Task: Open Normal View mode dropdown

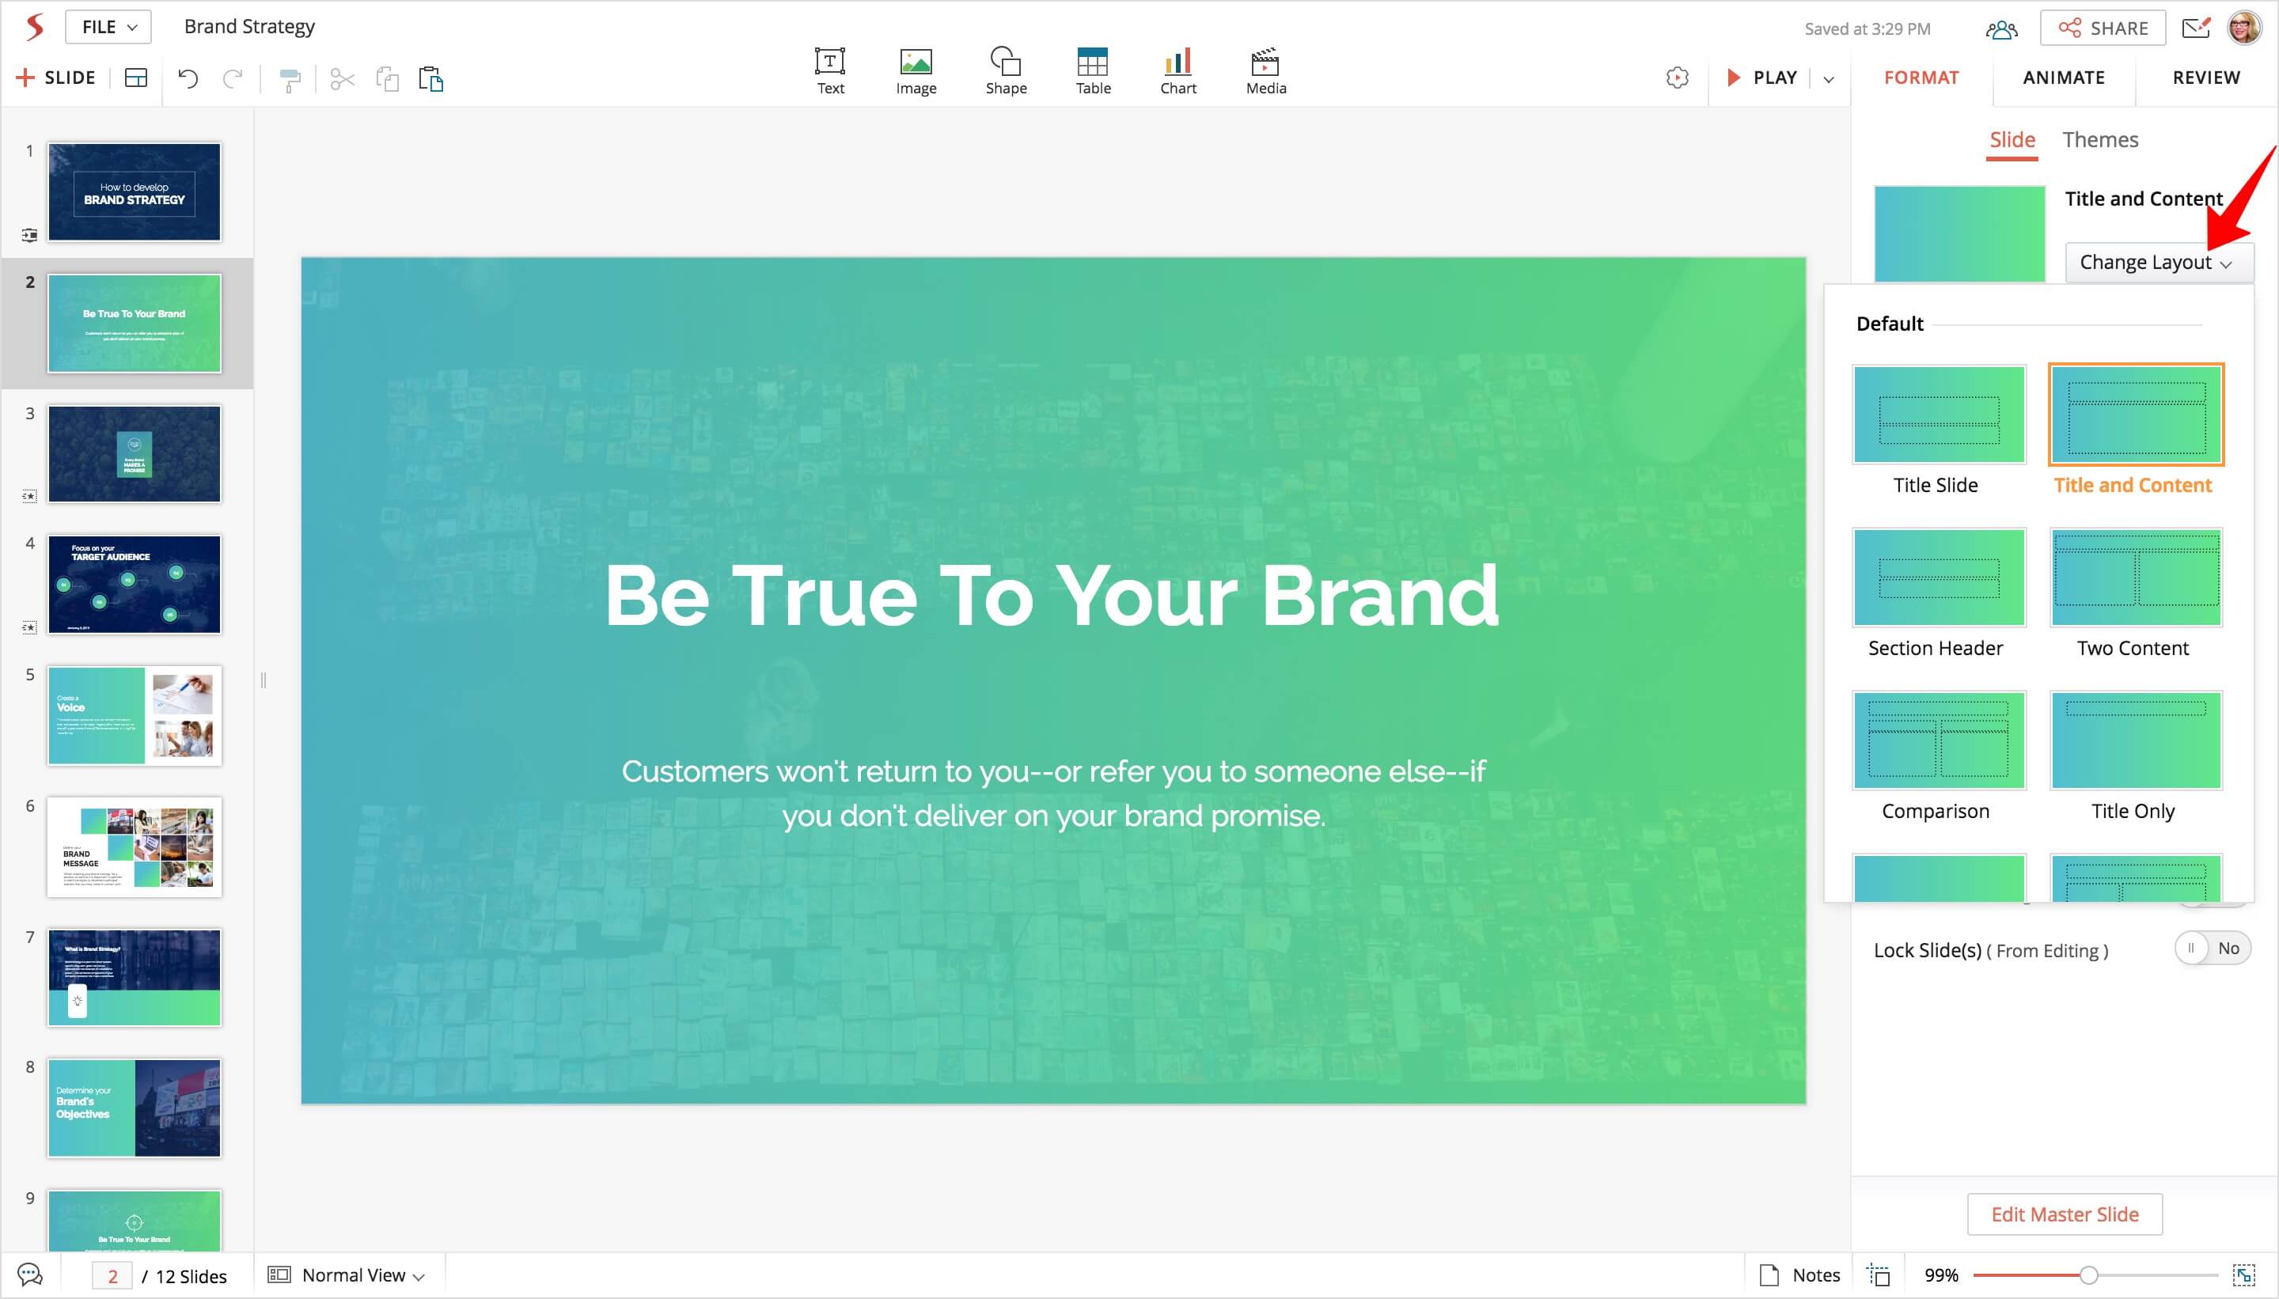Action: (347, 1275)
